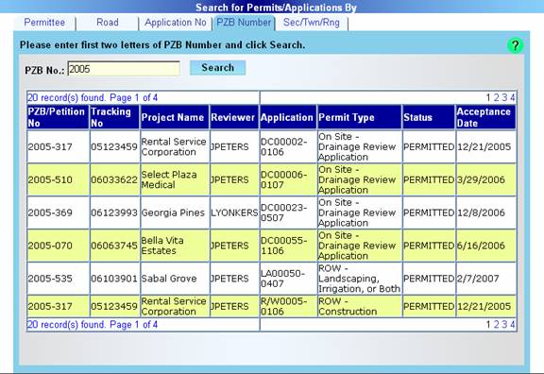Select project Bella Vita Estates
Image resolution: width=544 pixels, height=374 pixels.
[162, 246]
